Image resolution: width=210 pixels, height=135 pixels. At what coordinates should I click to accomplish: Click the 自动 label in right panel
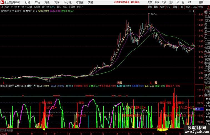tap(207, 87)
